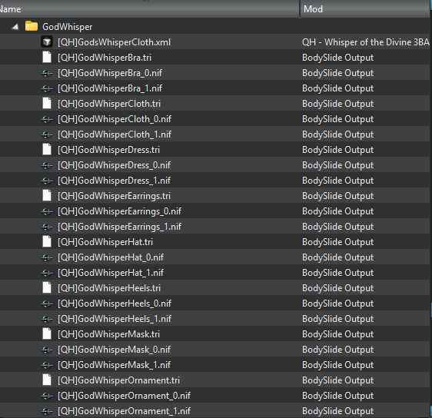
Task: Select the [QH]GodWhisperDress.tri file name
Action: pos(108,150)
